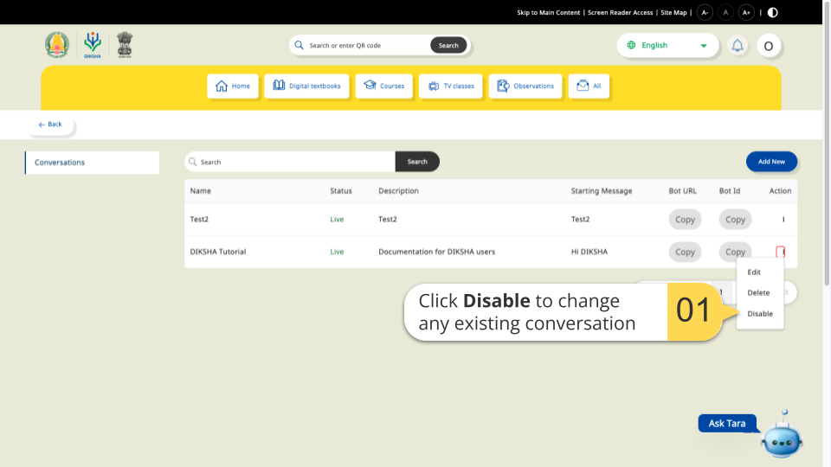Click the notification bell icon
The height and width of the screenshot is (467, 831).
coord(738,46)
